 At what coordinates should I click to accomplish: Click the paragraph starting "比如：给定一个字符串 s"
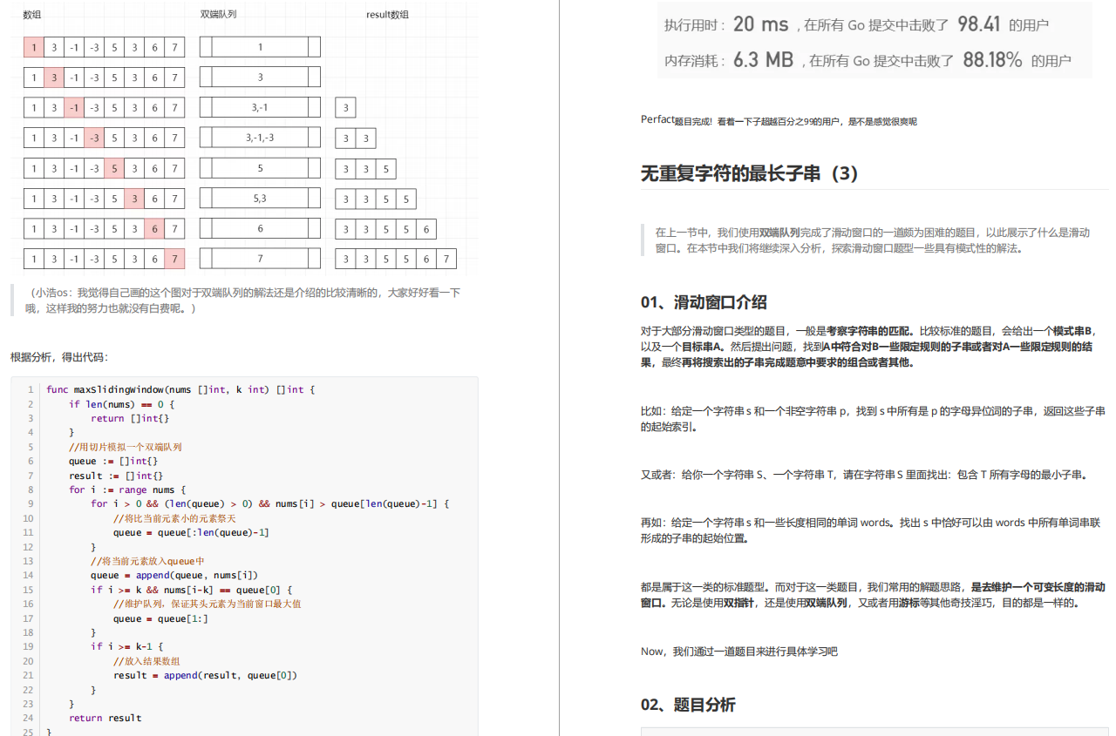(x=873, y=419)
